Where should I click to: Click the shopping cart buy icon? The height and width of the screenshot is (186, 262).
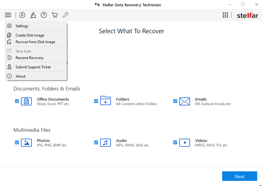pos(55,15)
